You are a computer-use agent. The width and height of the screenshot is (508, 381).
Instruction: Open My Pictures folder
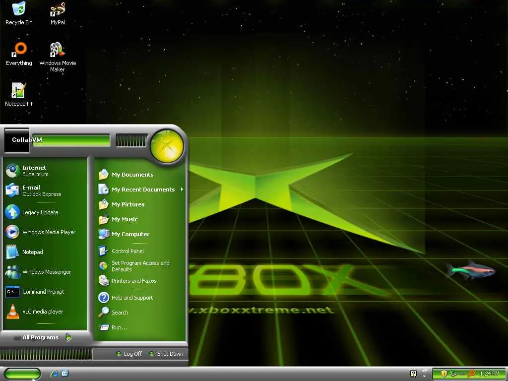coord(140,204)
